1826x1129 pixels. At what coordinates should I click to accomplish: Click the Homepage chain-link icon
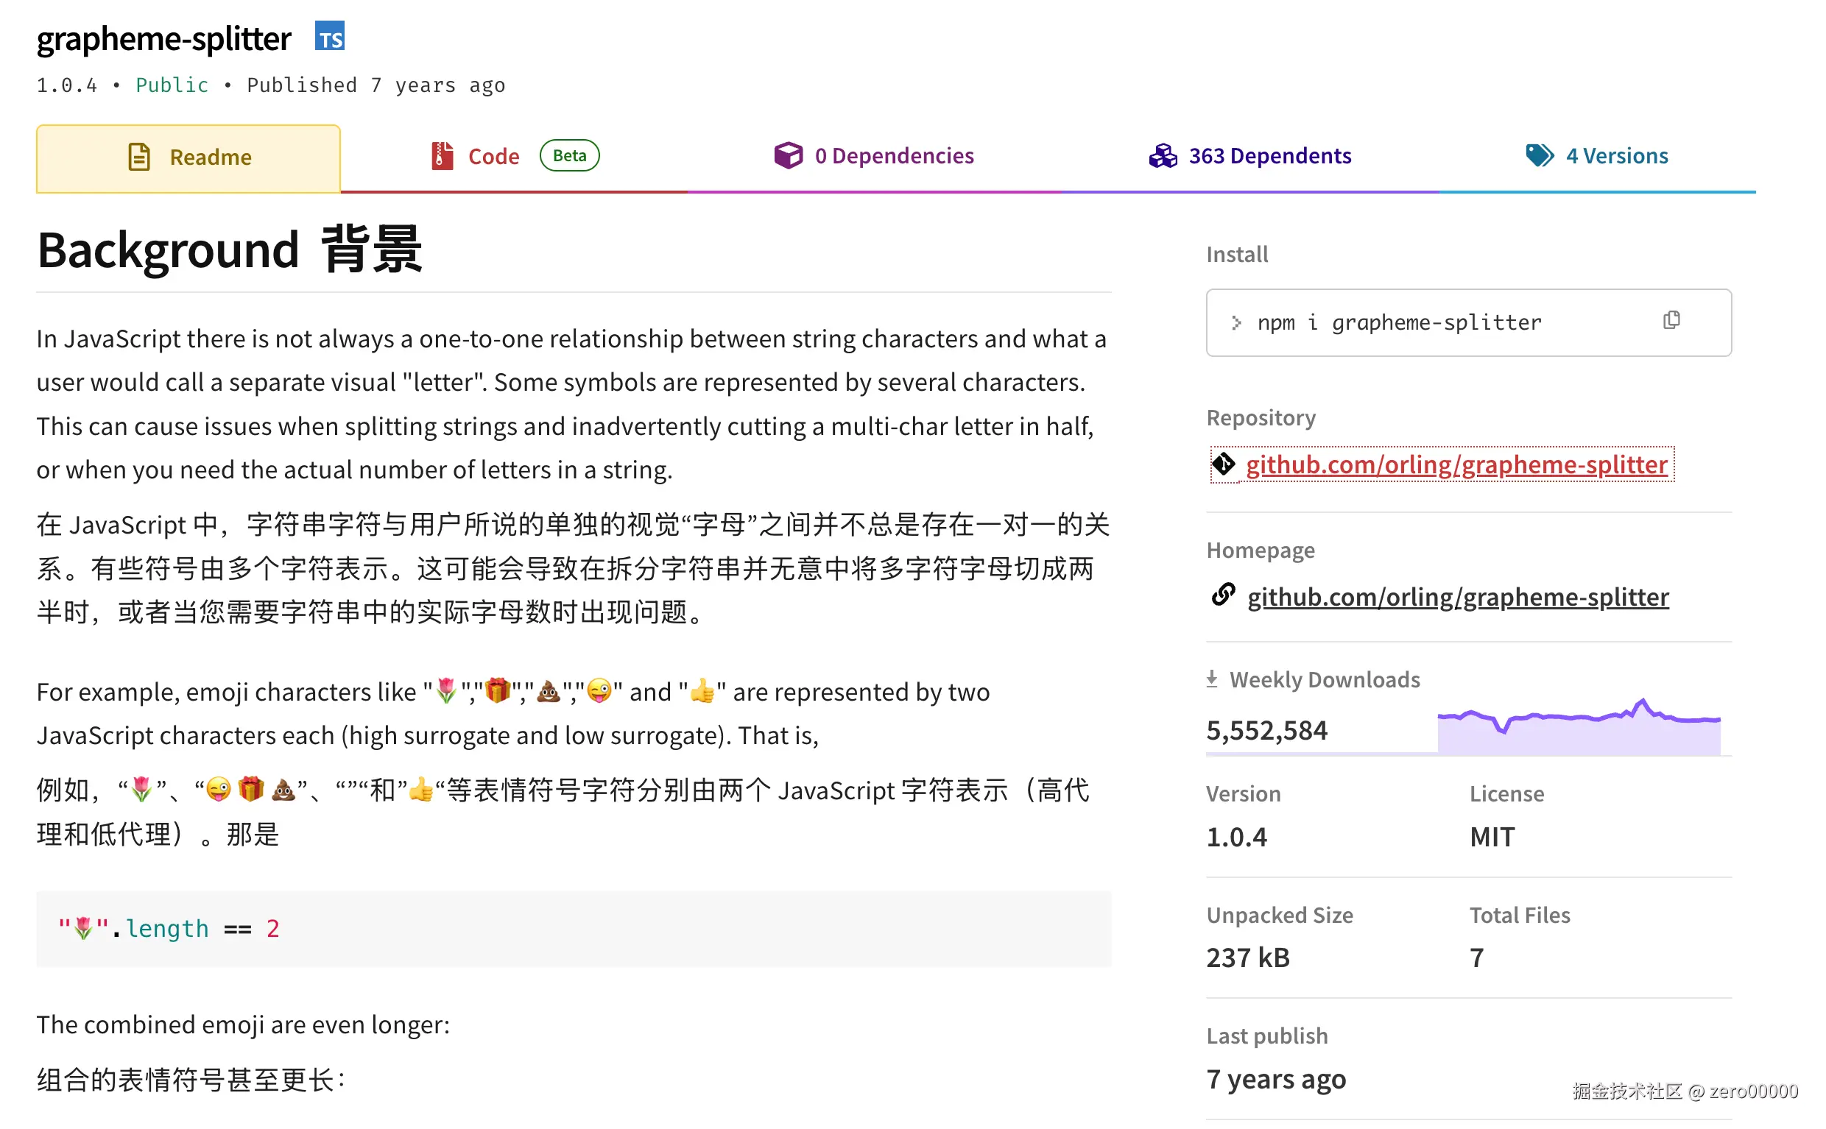(1223, 596)
